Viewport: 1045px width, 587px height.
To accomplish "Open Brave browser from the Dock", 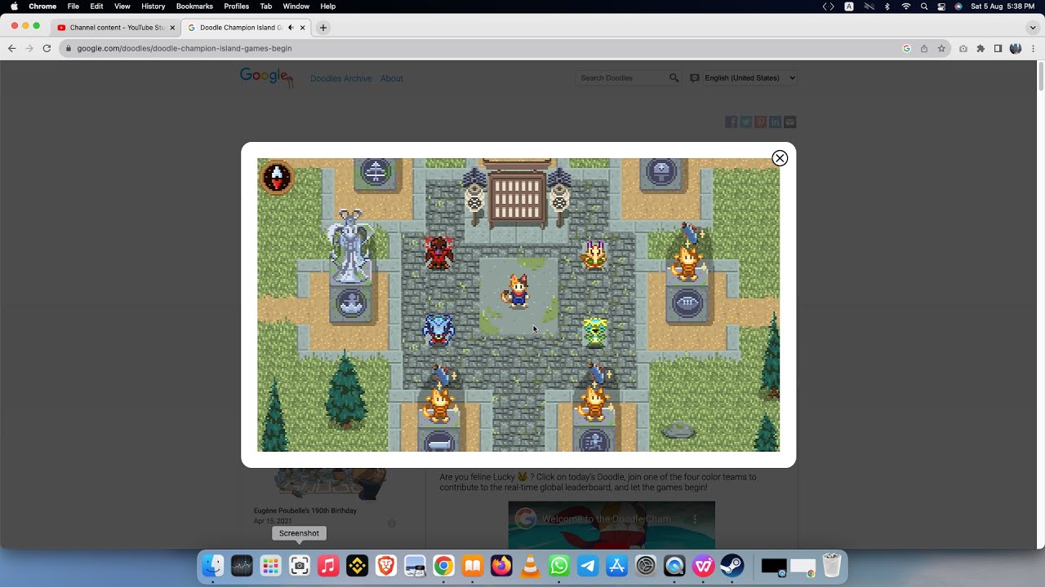I will click(386, 566).
